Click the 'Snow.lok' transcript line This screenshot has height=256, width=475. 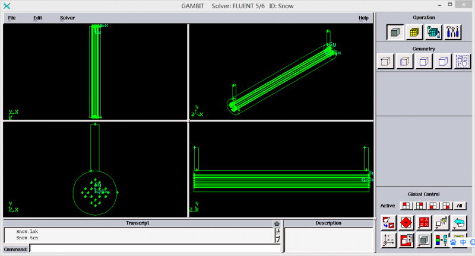coord(27,232)
